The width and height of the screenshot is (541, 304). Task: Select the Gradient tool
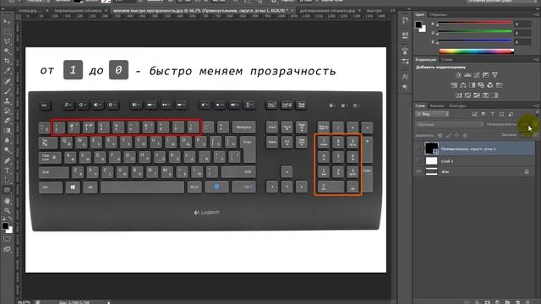coord(7,131)
